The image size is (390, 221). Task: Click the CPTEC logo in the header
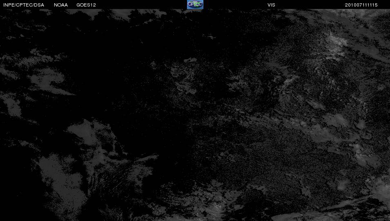(195, 4)
